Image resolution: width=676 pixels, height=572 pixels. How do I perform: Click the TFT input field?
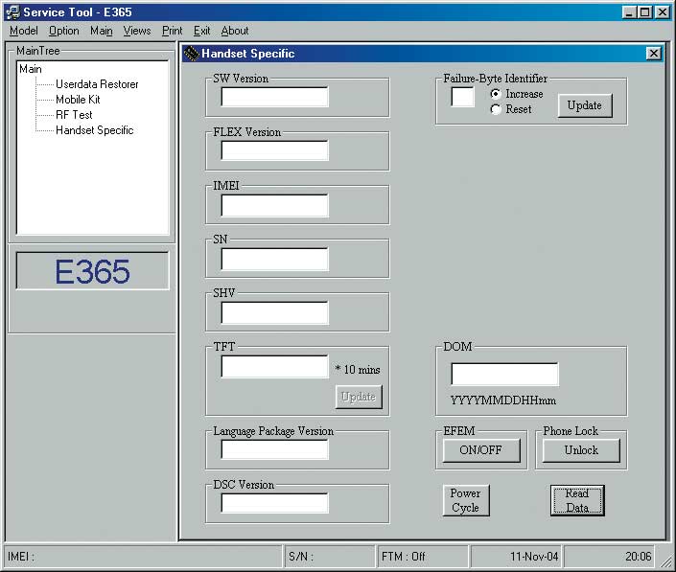[274, 367]
